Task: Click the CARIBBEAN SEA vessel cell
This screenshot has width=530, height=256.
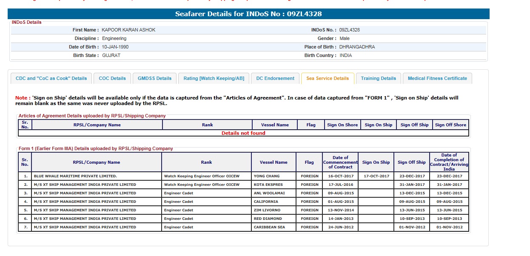Action: [x=269, y=227]
